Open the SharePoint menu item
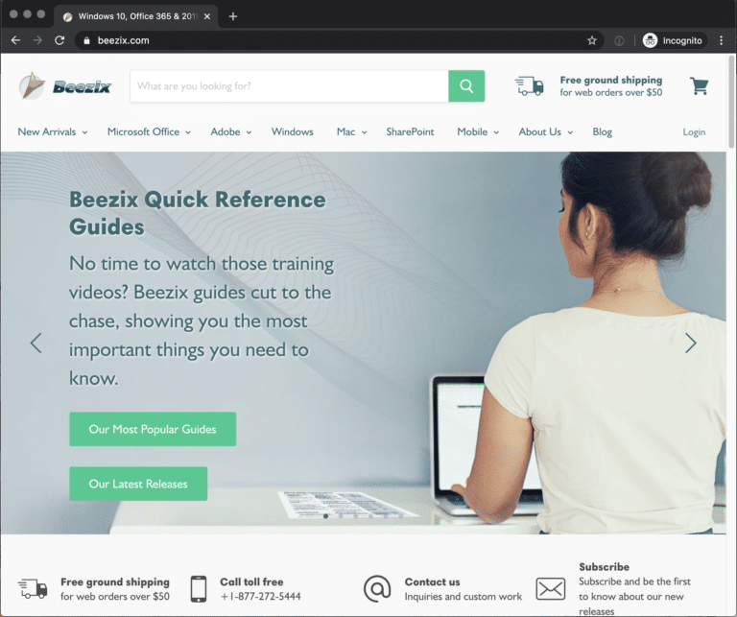Viewport: 737px width, 617px height. [x=410, y=132]
